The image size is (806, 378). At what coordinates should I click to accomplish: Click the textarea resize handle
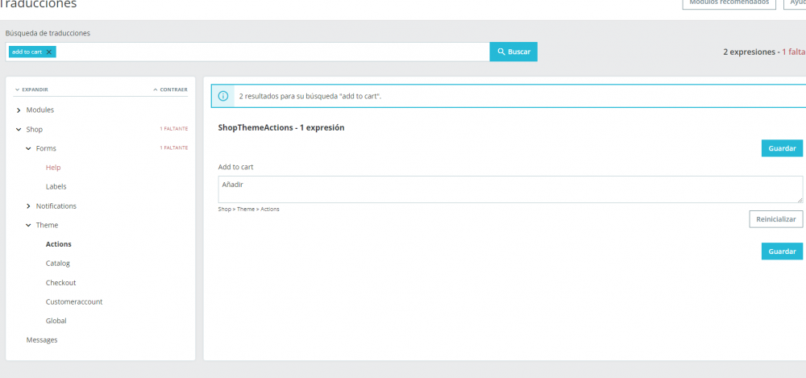pyautogui.click(x=800, y=200)
